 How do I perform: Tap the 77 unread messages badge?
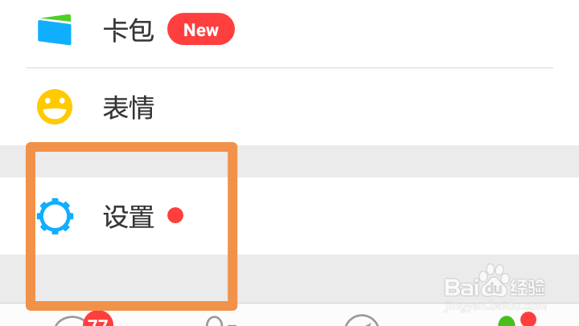click(98, 320)
